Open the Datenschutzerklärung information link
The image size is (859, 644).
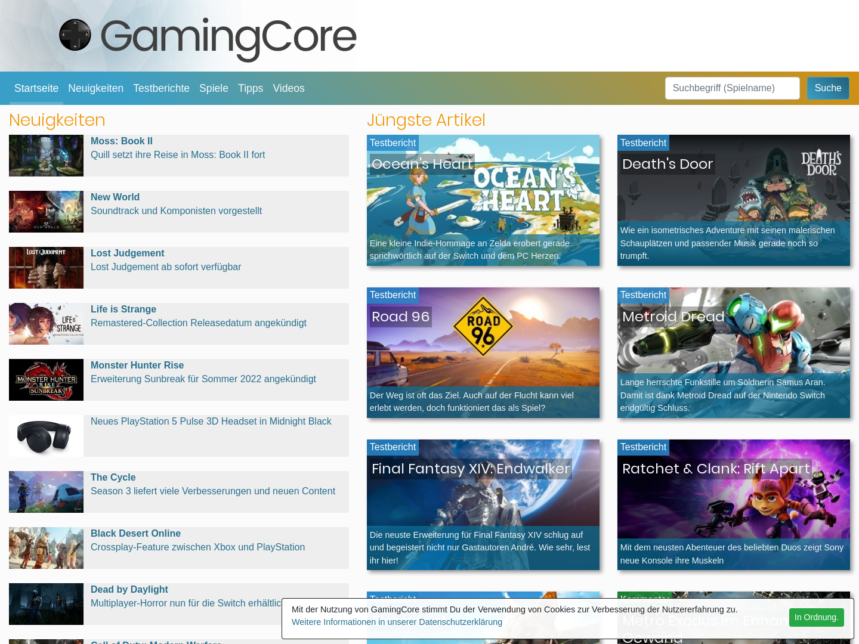(397, 622)
